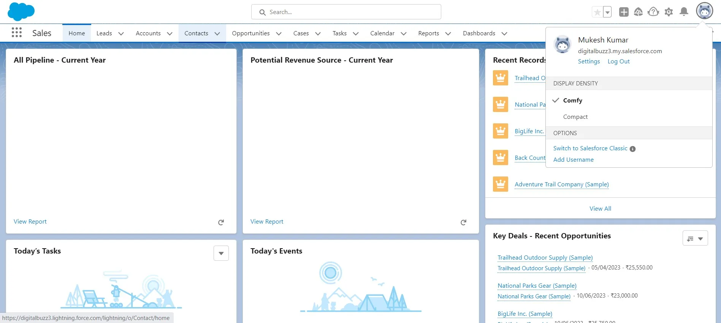Open National Parks Gear account link dated 10/06/2023

pos(534,296)
